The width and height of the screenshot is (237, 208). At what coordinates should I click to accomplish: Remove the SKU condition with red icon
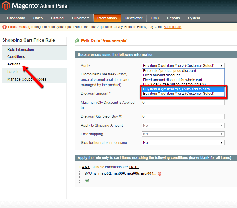tap(160, 174)
